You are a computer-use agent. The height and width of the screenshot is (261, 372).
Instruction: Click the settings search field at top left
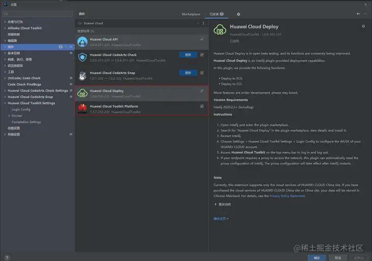click(38, 14)
